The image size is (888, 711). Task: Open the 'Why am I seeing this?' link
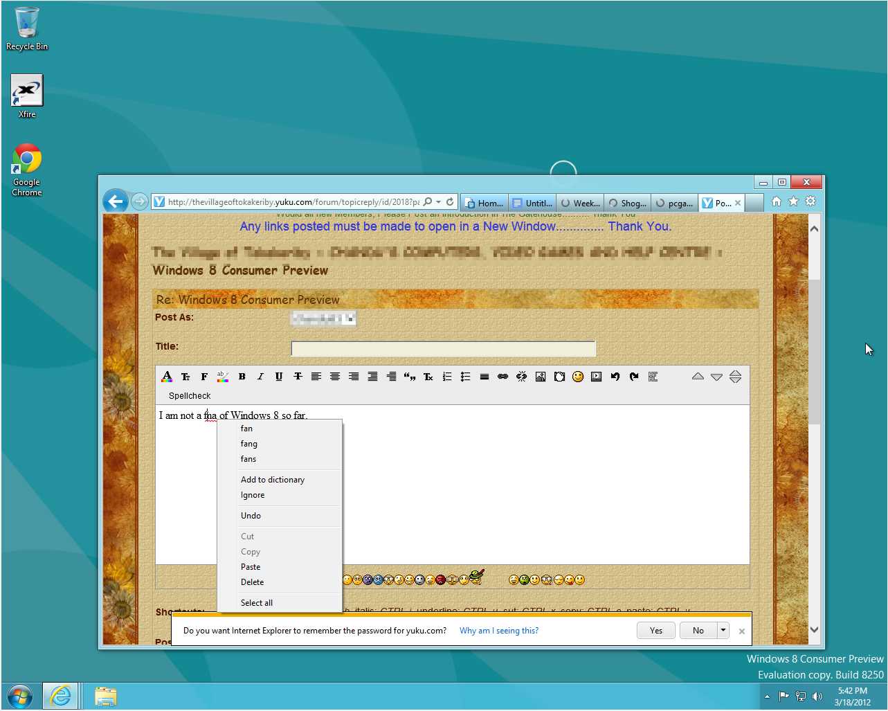499,631
